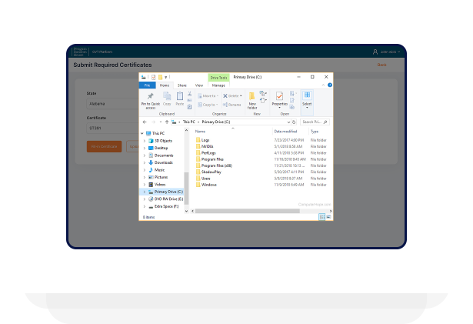Click the user avatar icon in the CVT Platform header
Image resolution: width=473 pixels, height=324 pixels.
[x=375, y=52]
